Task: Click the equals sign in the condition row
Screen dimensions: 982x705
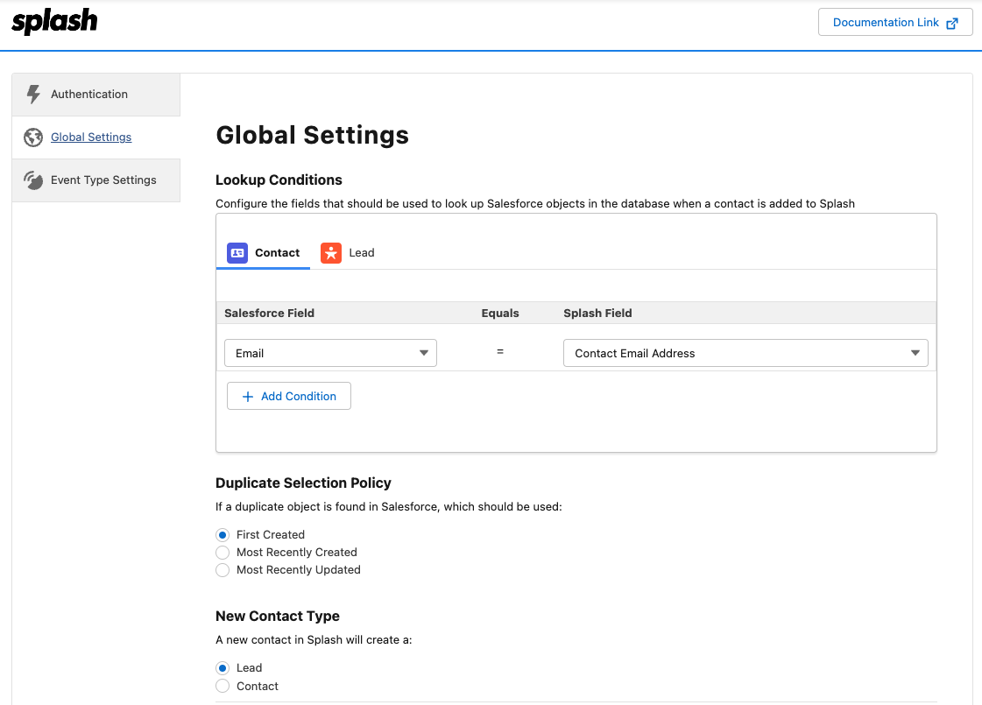Action: click(x=500, y=352)
